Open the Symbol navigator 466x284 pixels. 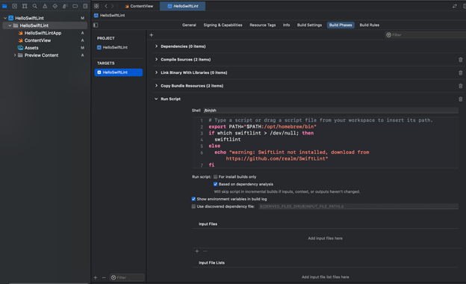(25, 6)
